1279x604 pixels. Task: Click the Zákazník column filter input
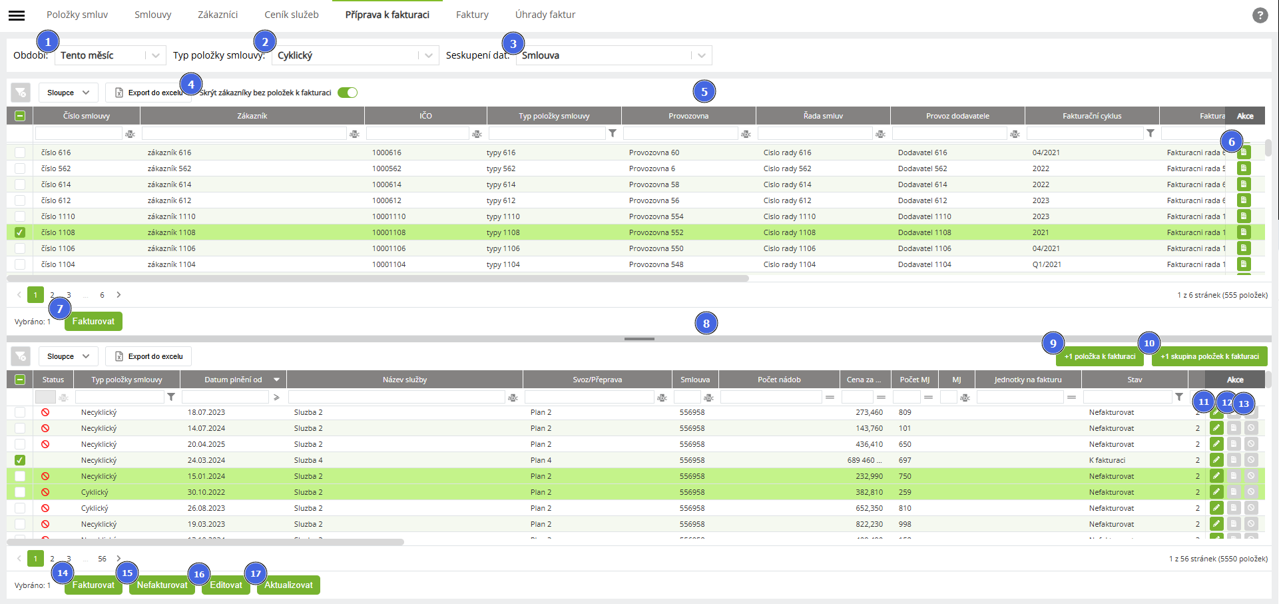244,134
